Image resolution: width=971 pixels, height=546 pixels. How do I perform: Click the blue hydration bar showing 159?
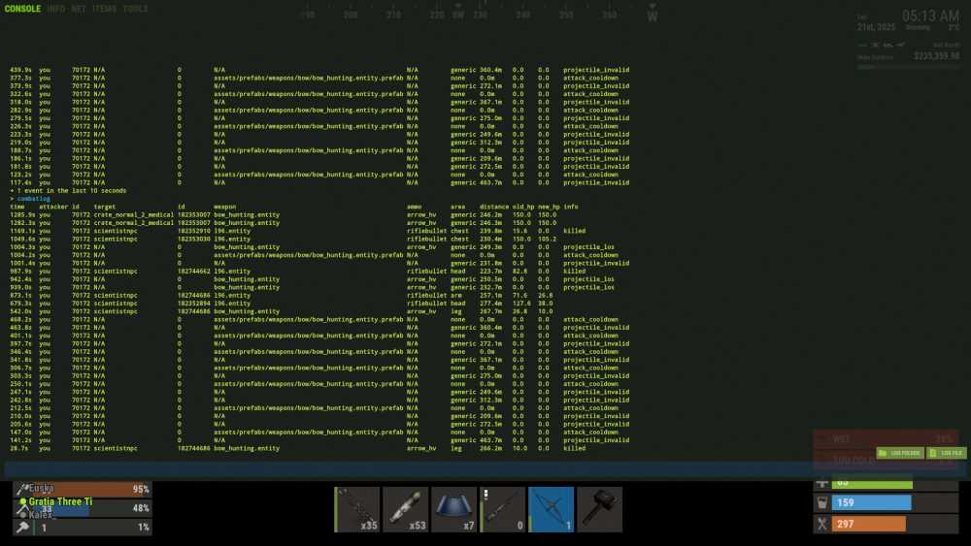(x=871, y=503)
